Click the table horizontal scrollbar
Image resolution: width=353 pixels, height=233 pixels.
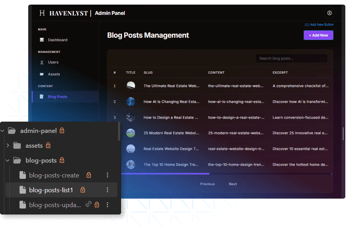point(165,174)
